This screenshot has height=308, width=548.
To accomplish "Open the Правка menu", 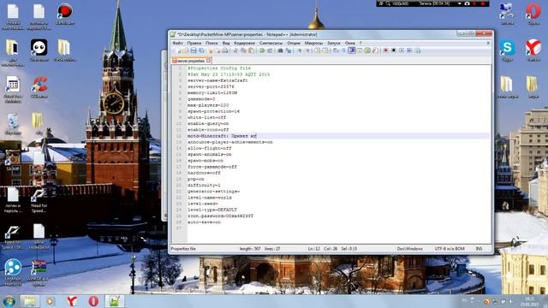I will coord(194,43).
